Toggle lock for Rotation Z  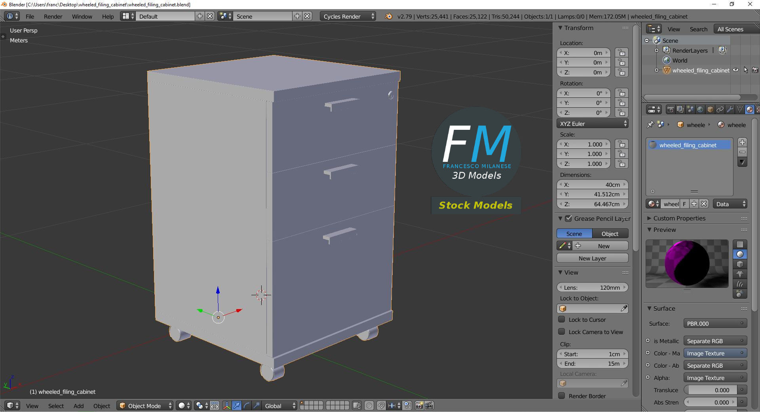pyautogui.click(x=621, y=112)
